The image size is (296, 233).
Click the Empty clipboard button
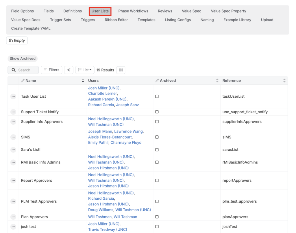coord(17,41)
